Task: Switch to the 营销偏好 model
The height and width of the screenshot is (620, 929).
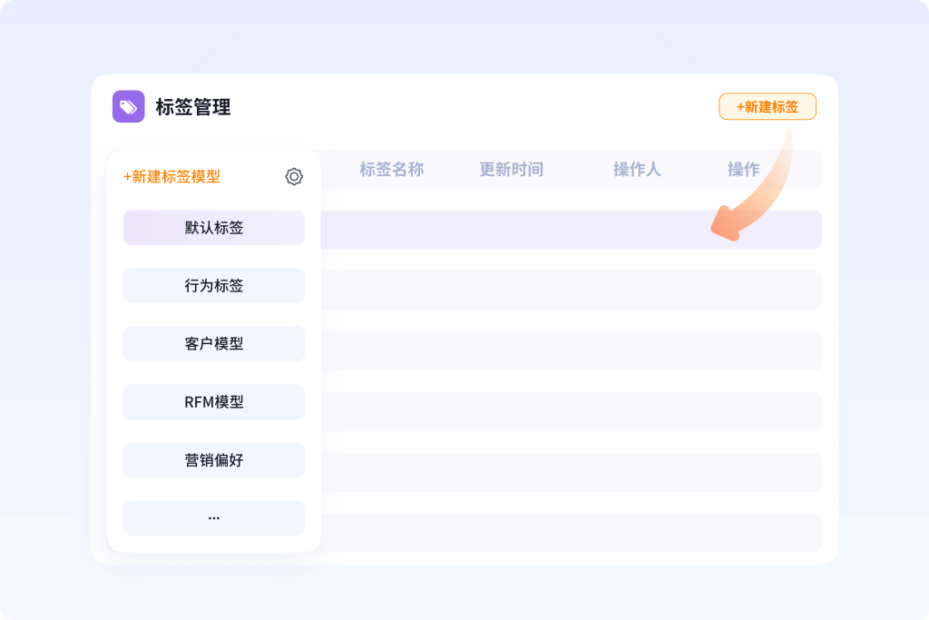Action: 214,460
